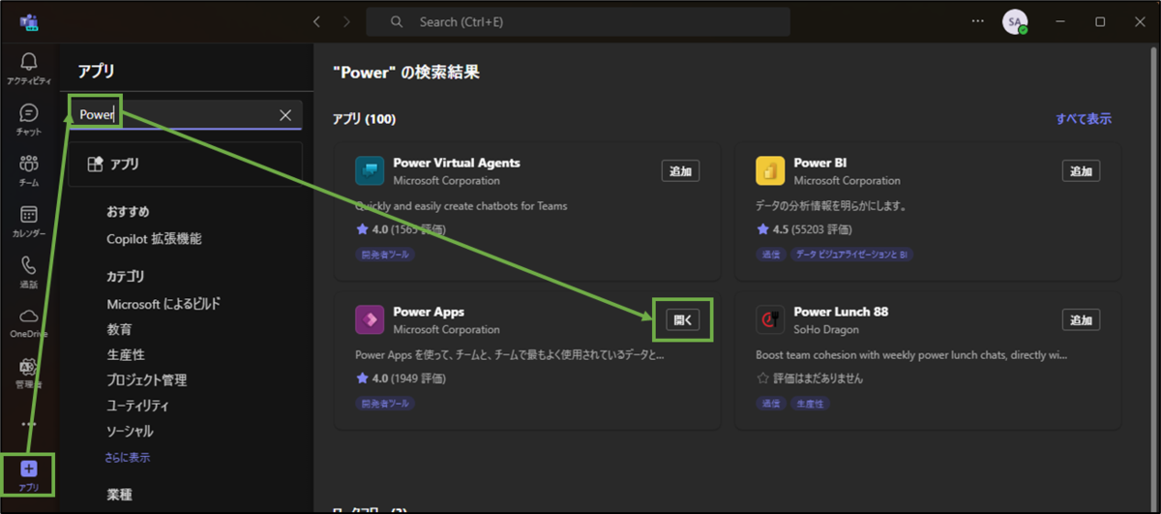
Task: Open the Activity bell in sidebar
Action: (28, 62)
